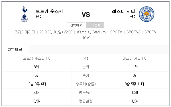Select the 전력비교 tab
Screen dimensions: 171x107
click(15, 49)
